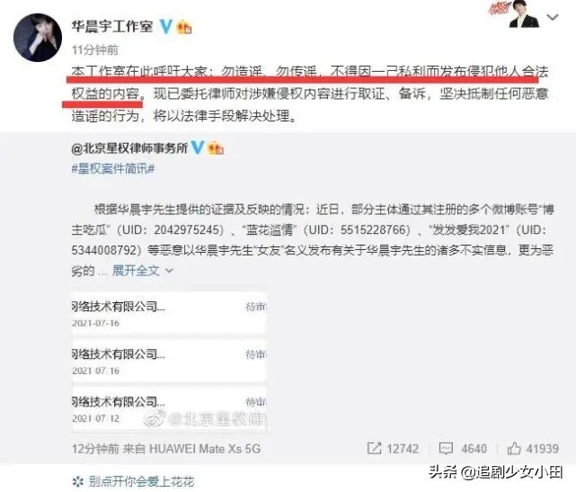Image resolution: width=576 pixels, height=492 pixels.
Task: Open @北京星权律师事务所 account link
Action: pos(129,148)
